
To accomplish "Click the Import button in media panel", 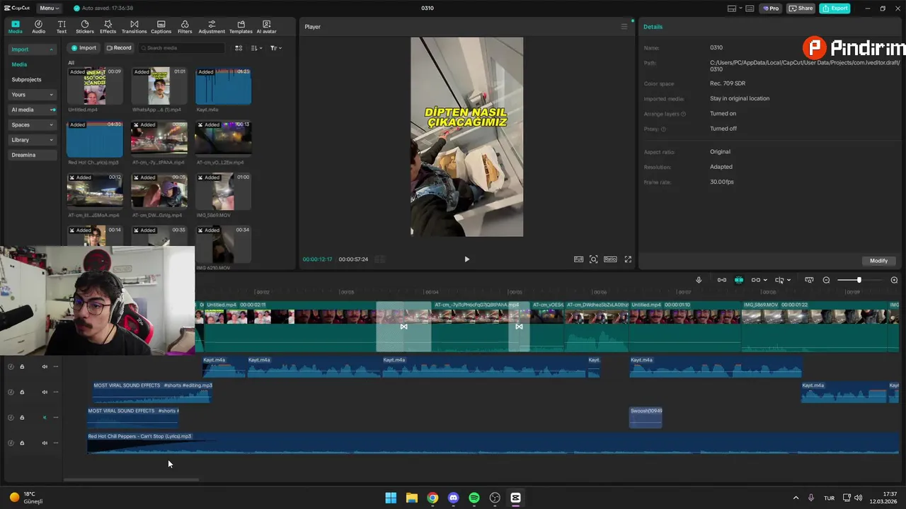I will click(x=83, y=48).
